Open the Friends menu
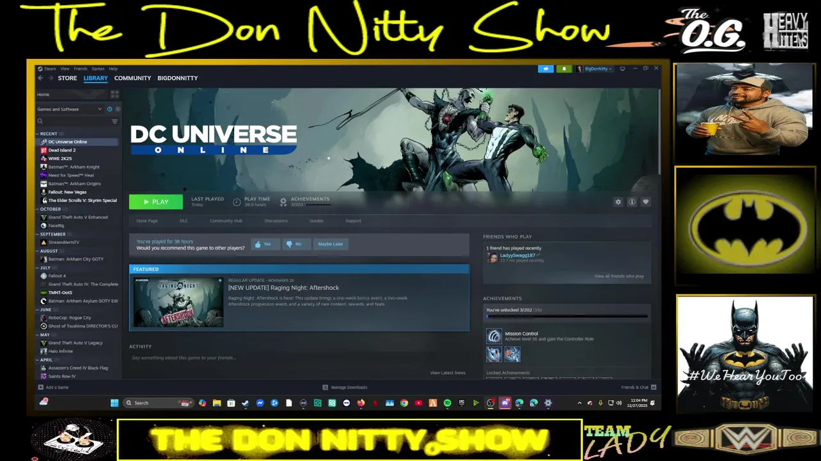821x461 pixels. click(x=80, y=69)
